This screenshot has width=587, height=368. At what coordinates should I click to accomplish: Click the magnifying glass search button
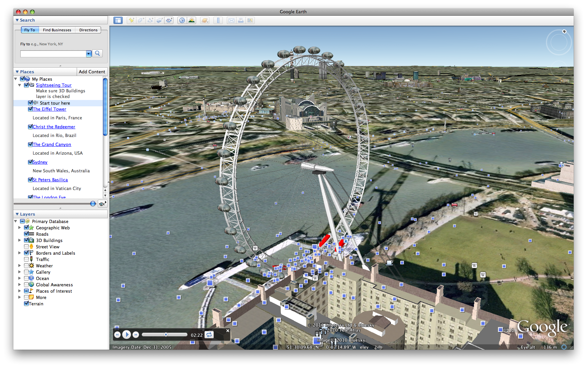tap(97, 53)
